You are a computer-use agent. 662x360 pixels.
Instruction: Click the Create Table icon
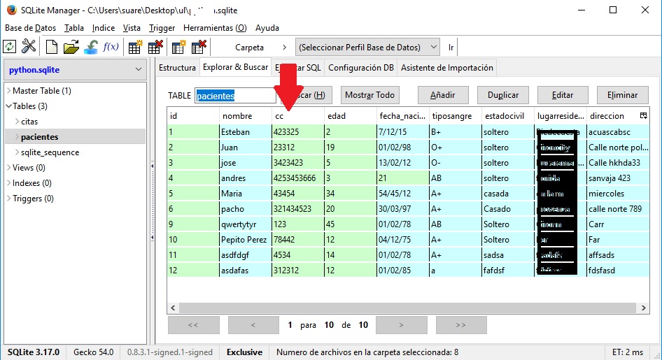coord(135,47)
